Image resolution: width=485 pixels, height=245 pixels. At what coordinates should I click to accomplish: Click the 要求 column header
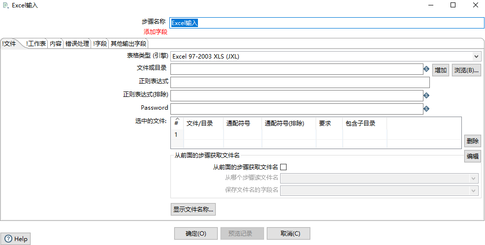pos(329,123)
